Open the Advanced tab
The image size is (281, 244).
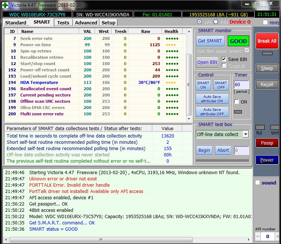tap(86, 23)
